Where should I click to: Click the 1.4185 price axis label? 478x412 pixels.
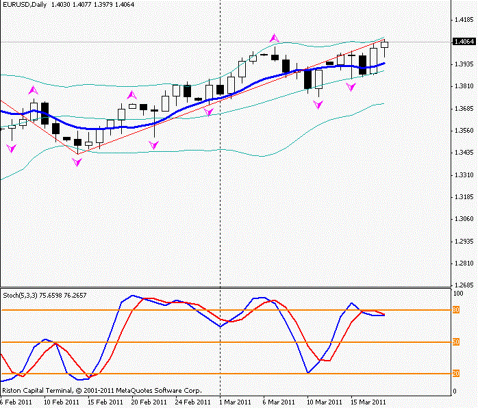(x=464, y=20)
